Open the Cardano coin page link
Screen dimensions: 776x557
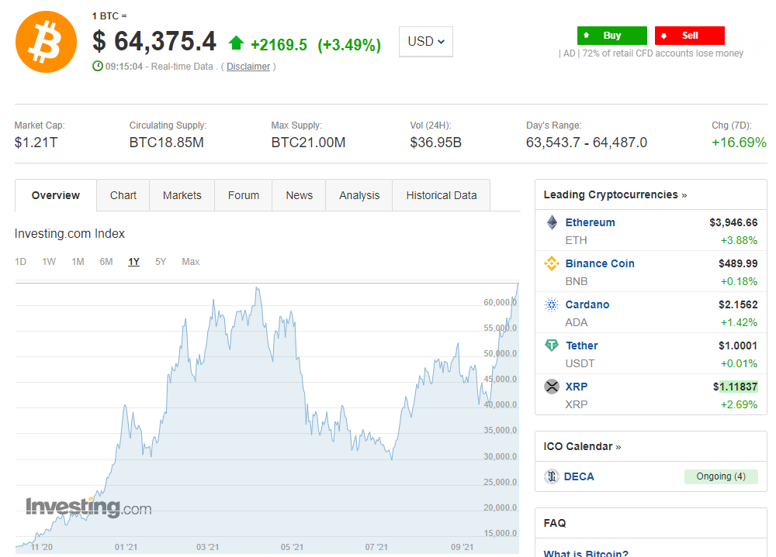(587, 304)
